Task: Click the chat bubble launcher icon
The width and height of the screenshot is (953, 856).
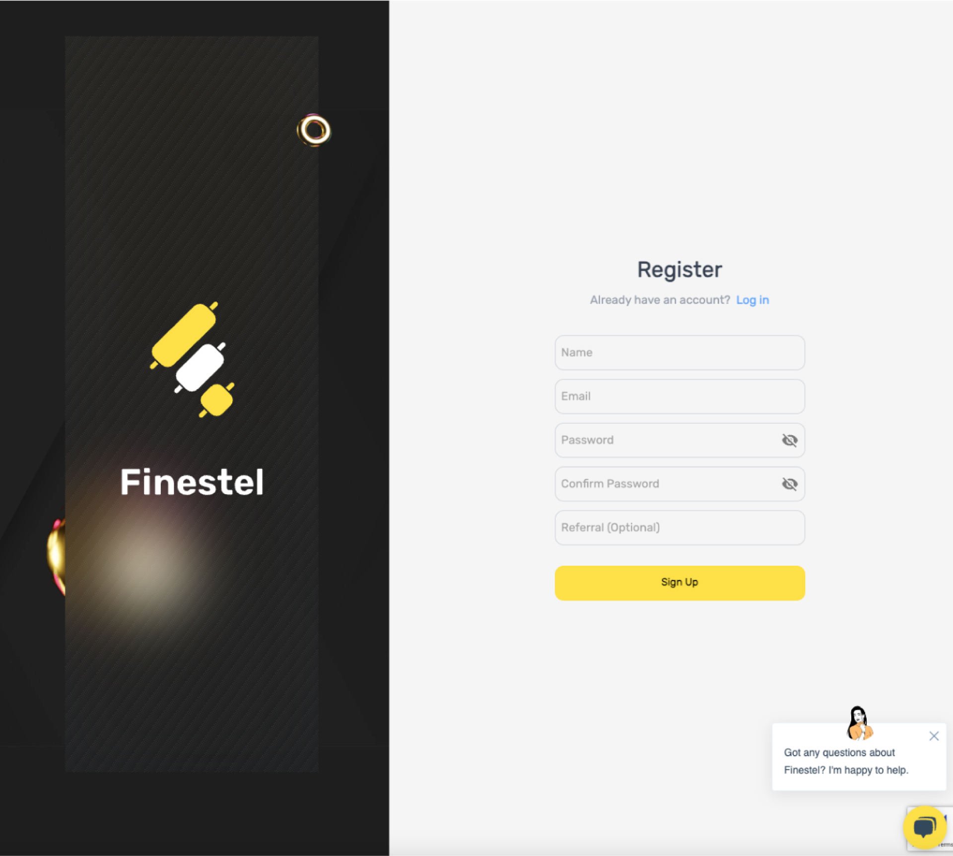Action: click(924, 825)
